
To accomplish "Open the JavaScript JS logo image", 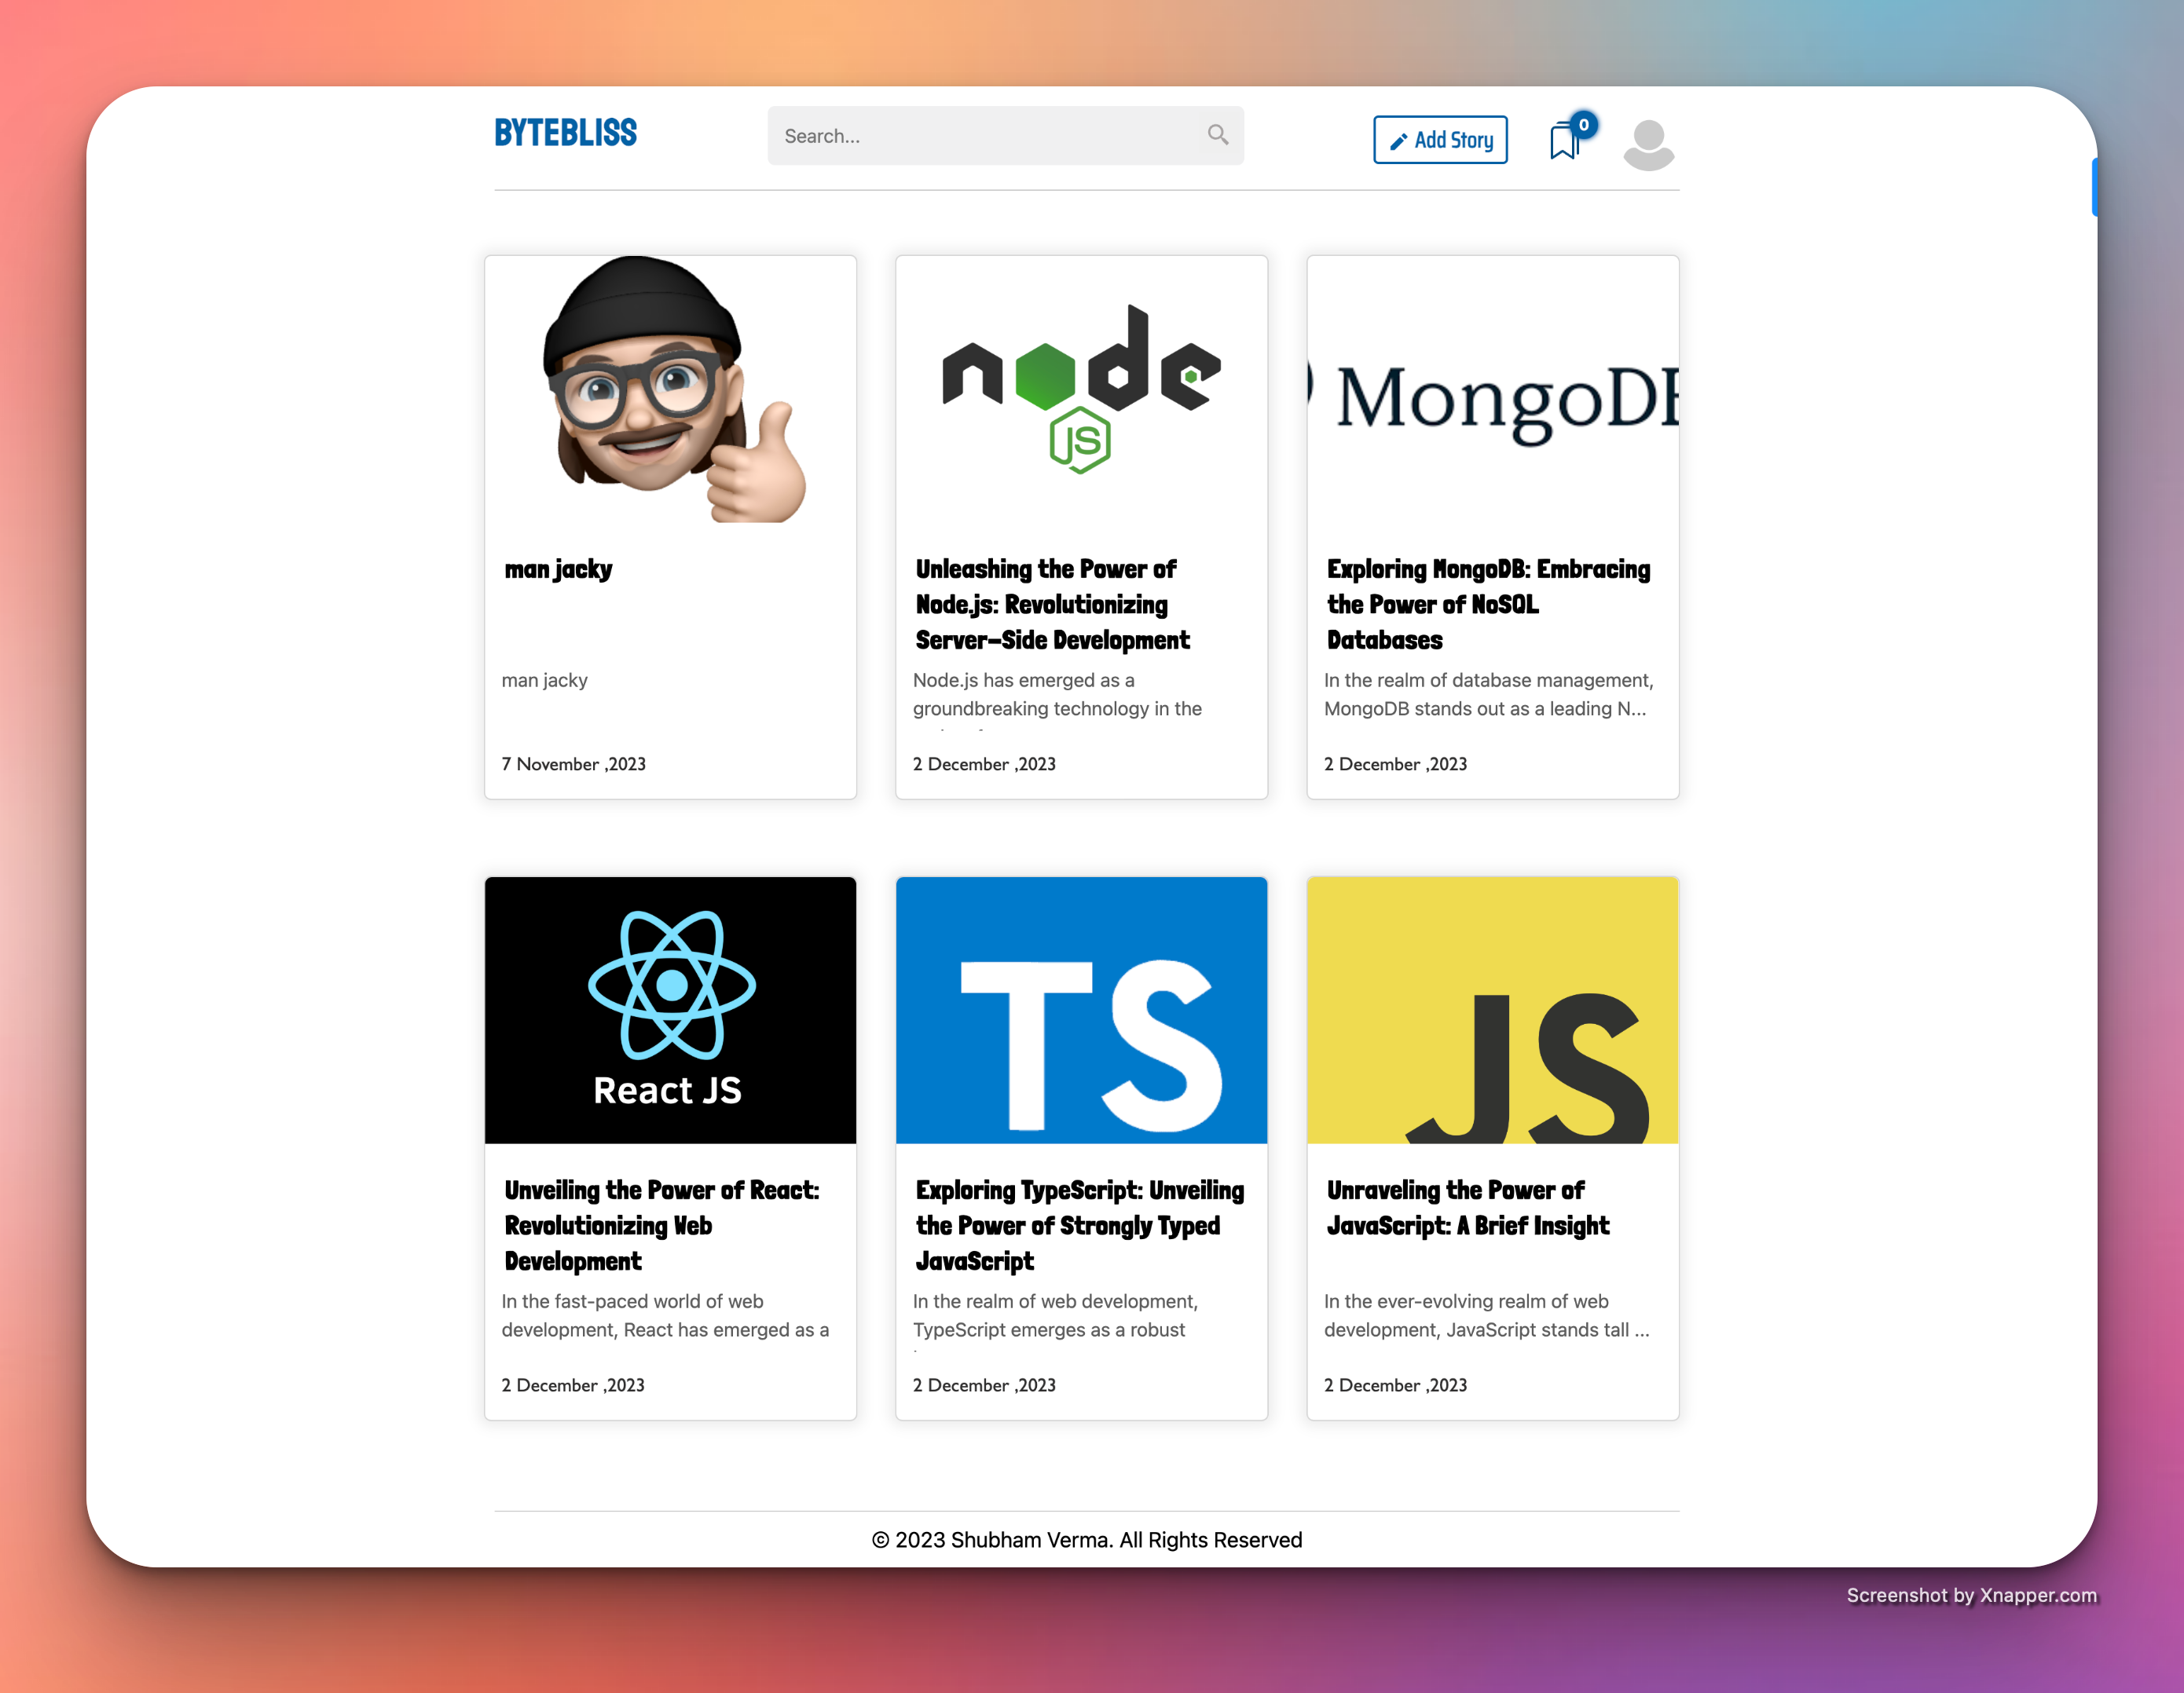I will tap(1492, 1009).
